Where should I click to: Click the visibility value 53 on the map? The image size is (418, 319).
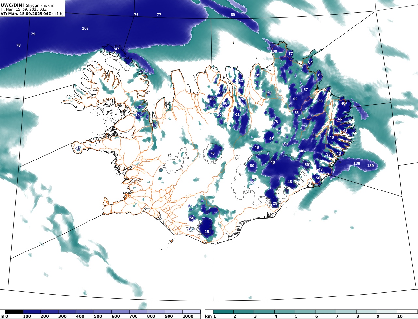click(241, 81)
